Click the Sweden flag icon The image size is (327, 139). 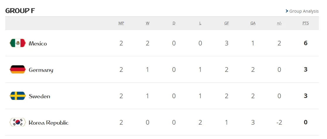click(x=18, y=96)
